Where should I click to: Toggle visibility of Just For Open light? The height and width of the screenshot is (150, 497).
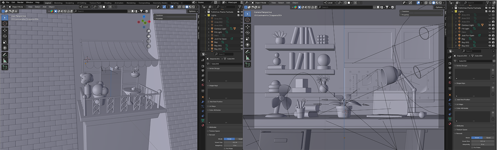pyautogui.click(x=242, y=39)
